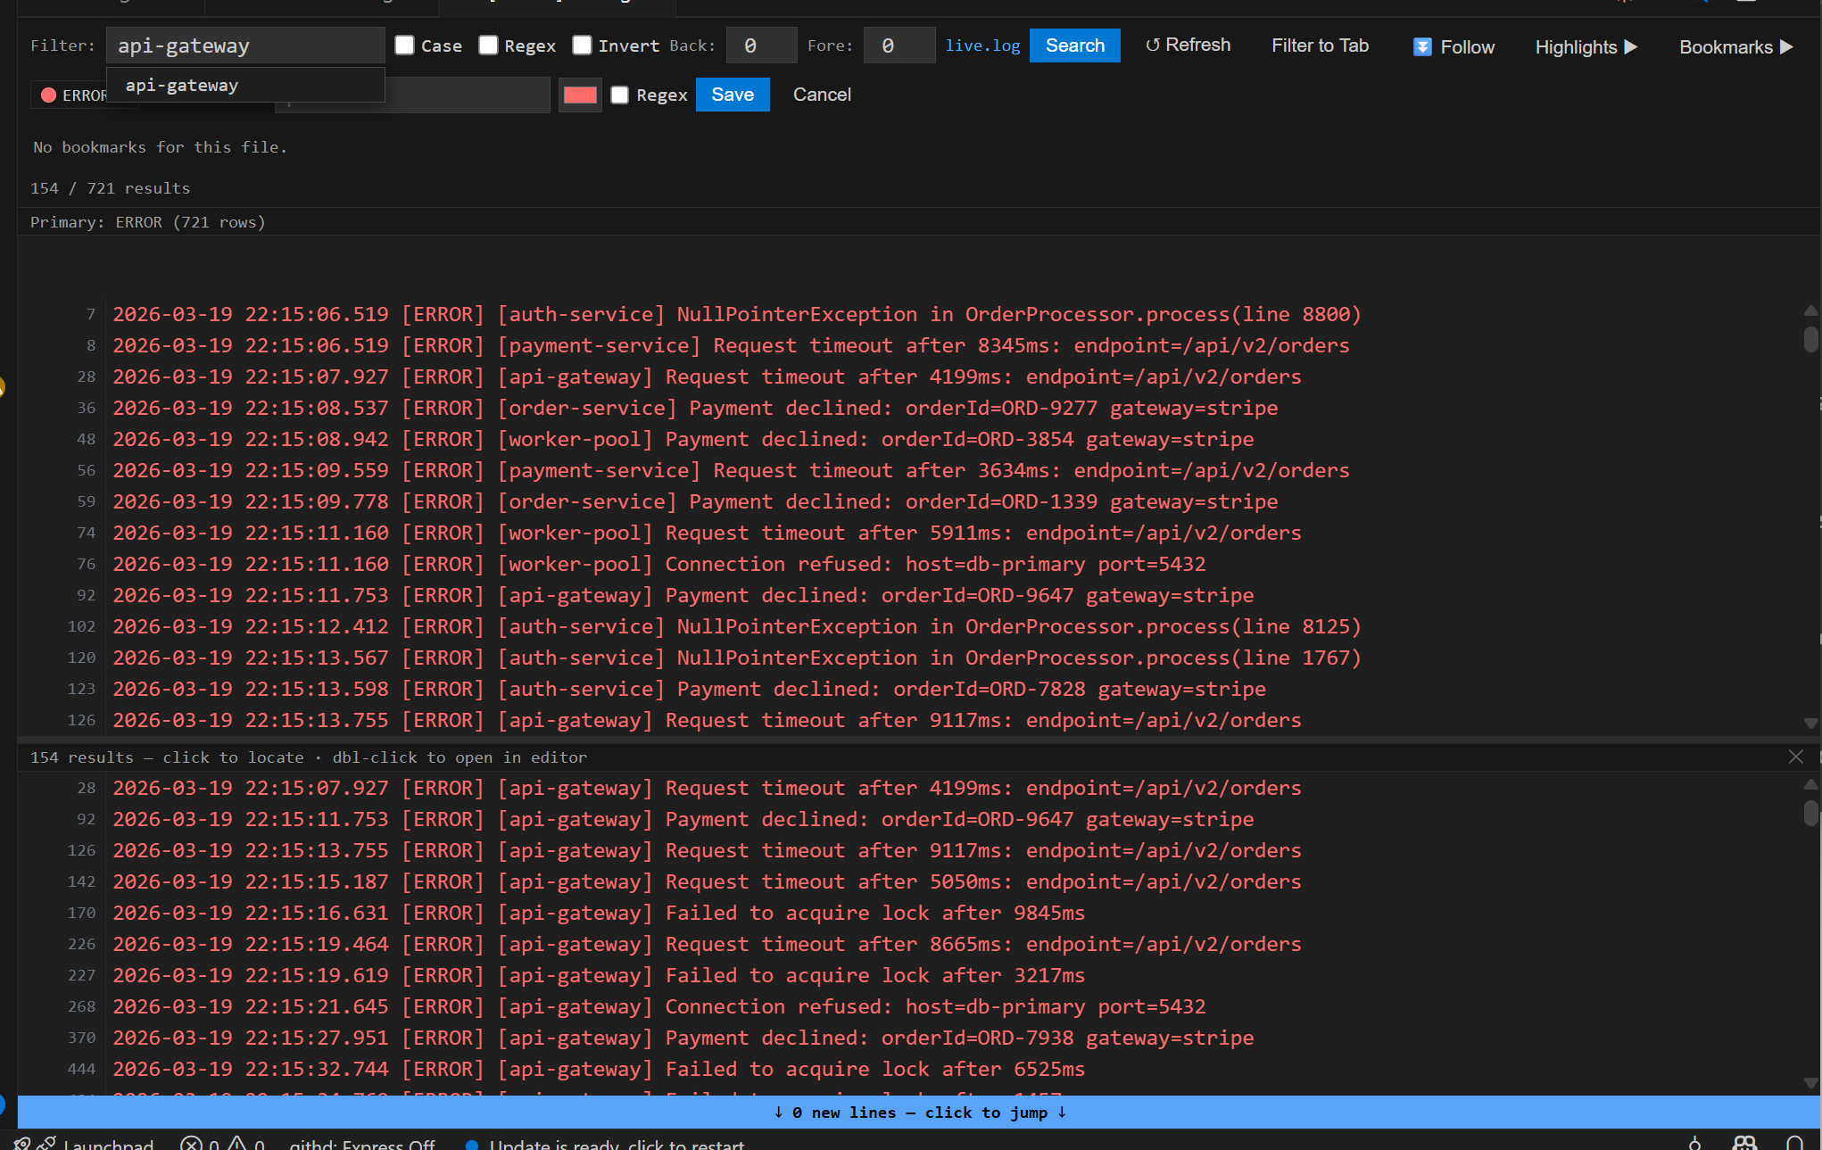
Task: Select line 74 worker-pool timeout 5911ms row
Action: pyautogui.click(x=910, y=533)
